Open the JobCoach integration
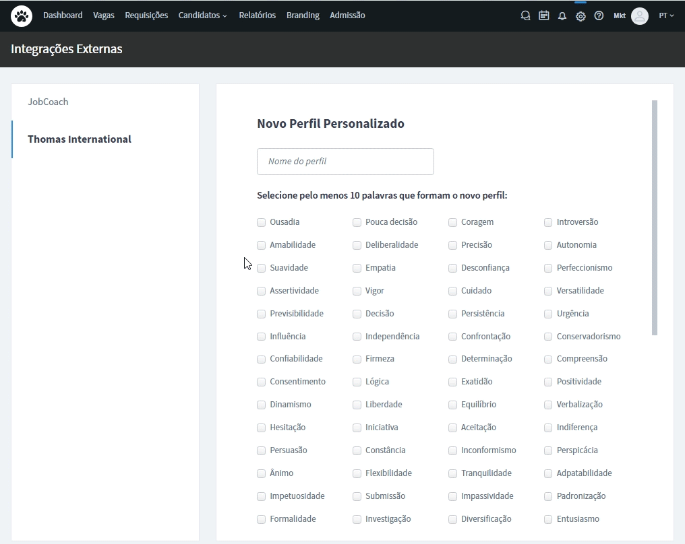The image size is (685, 544). point(48,102)
